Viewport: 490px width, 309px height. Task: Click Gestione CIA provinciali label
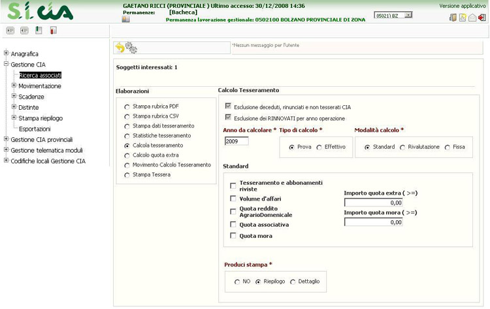tap(42, 140)
